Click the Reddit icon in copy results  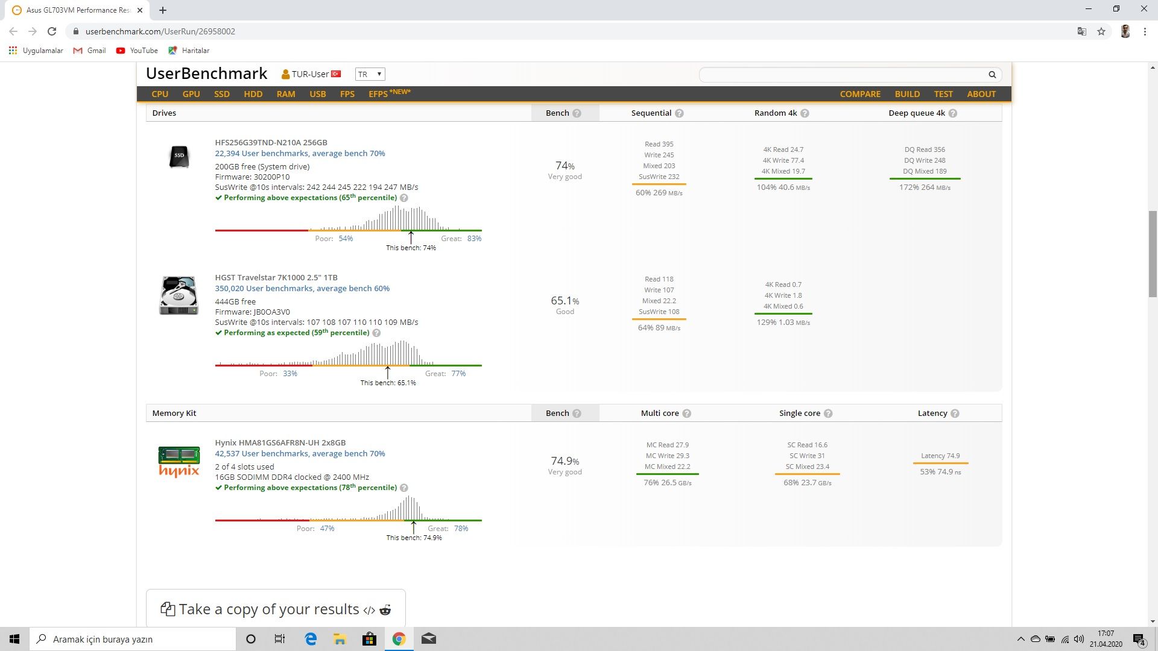385,610
